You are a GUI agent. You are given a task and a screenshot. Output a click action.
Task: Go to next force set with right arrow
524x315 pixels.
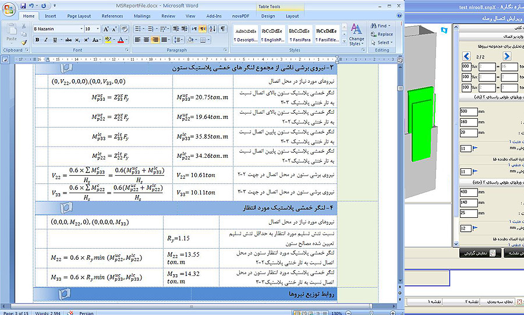[507, 56]
